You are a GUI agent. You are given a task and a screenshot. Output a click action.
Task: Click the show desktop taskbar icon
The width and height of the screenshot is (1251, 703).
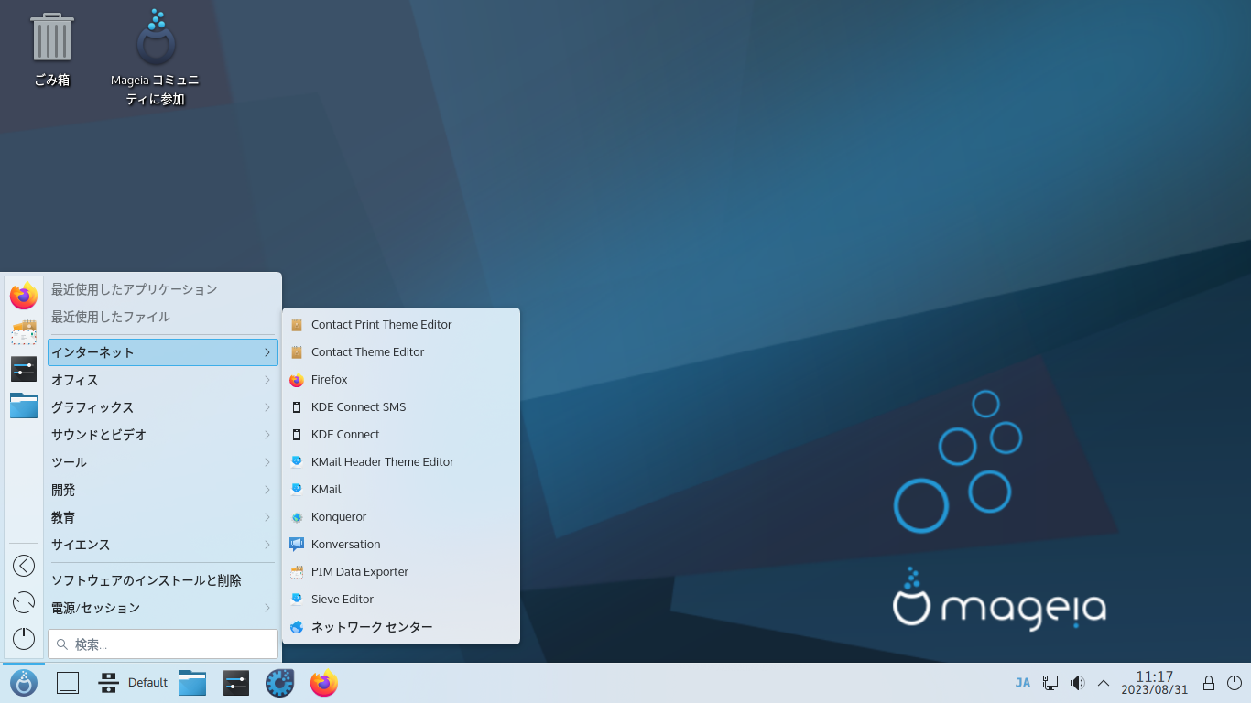68,683
